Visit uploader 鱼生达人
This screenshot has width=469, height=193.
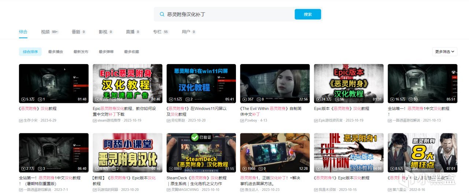click(x=252, y=190)
